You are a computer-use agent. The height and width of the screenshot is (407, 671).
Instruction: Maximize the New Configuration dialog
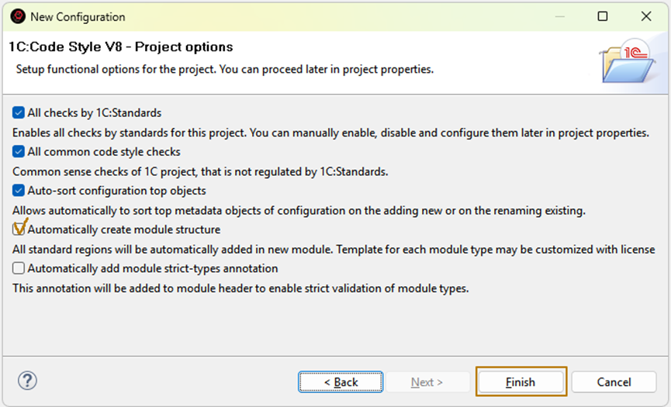point(603,16)
